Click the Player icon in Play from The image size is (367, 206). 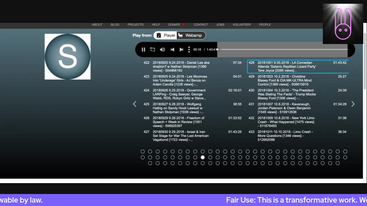pyautogui.click(x=159, y=35)
